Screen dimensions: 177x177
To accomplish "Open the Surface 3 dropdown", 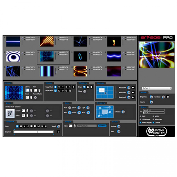I will (157, 88).
